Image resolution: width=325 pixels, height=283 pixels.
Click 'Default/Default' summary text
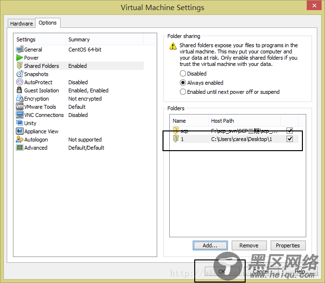point(86,148)
